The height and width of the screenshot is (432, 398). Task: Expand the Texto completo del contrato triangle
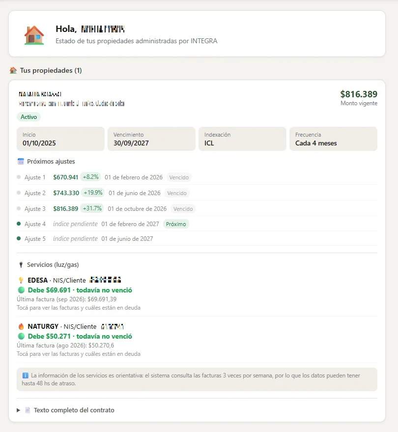[x=19, y=410]
